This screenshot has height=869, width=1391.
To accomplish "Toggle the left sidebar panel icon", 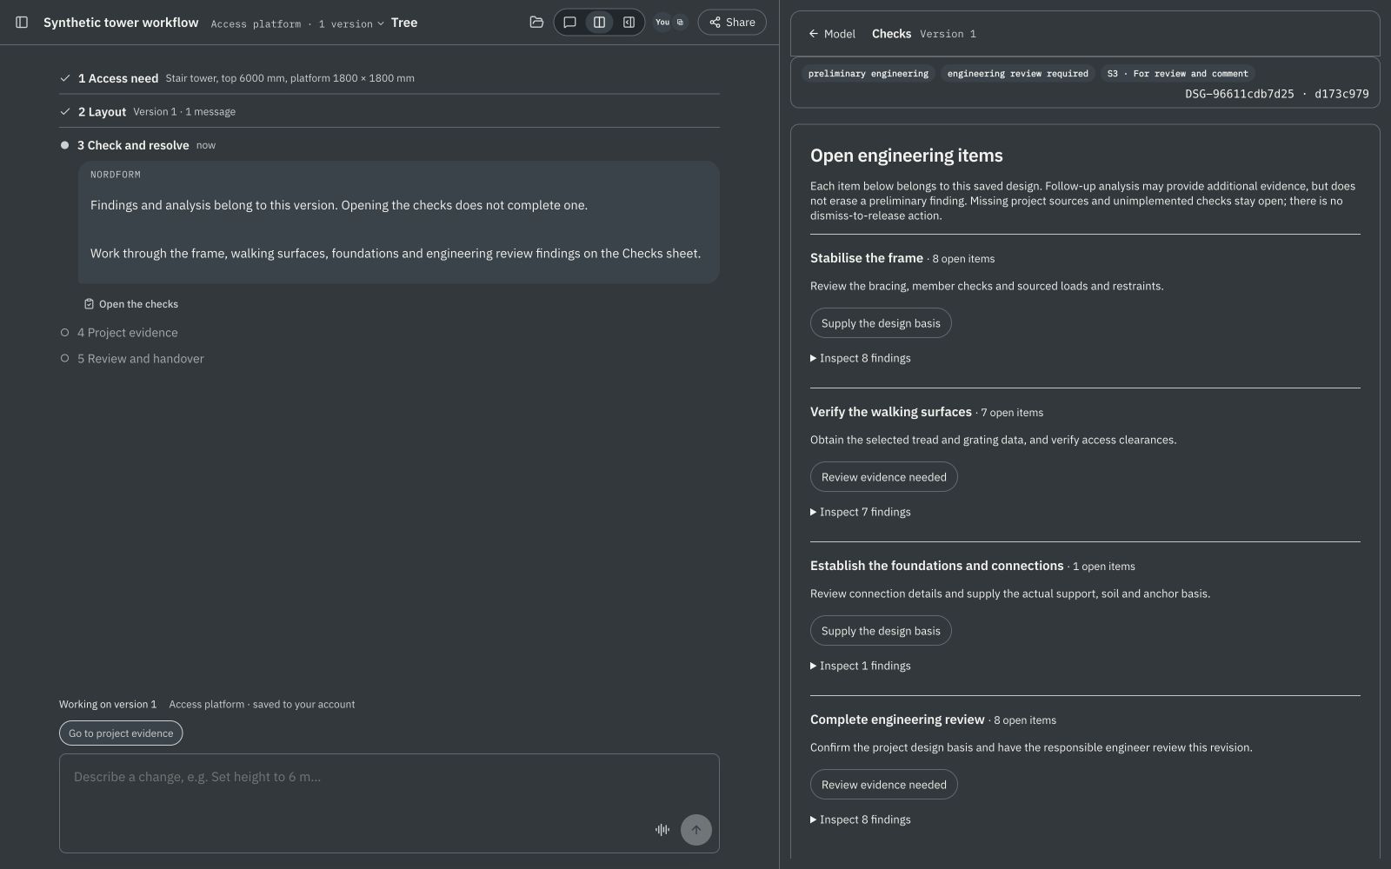I will (22, 23).
